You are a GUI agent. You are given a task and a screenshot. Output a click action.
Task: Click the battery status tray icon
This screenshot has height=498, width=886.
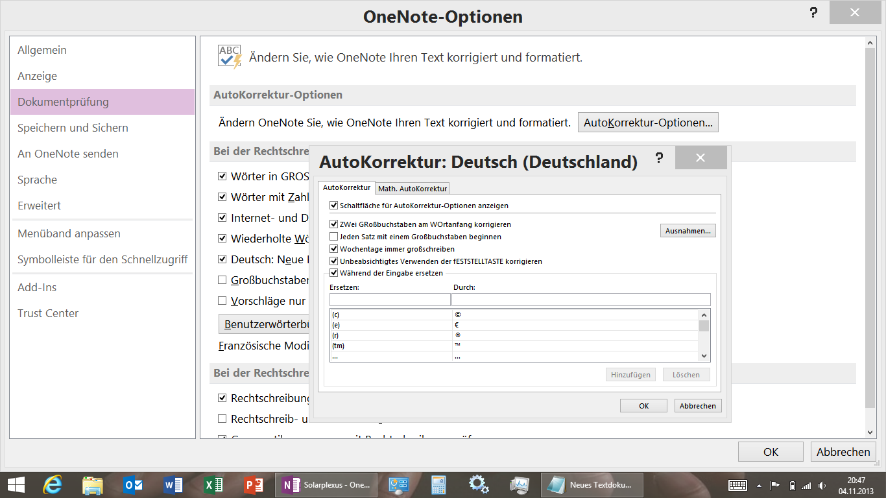click(792, 485)
